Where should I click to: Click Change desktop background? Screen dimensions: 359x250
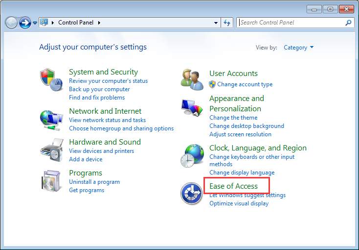(247, 126)
